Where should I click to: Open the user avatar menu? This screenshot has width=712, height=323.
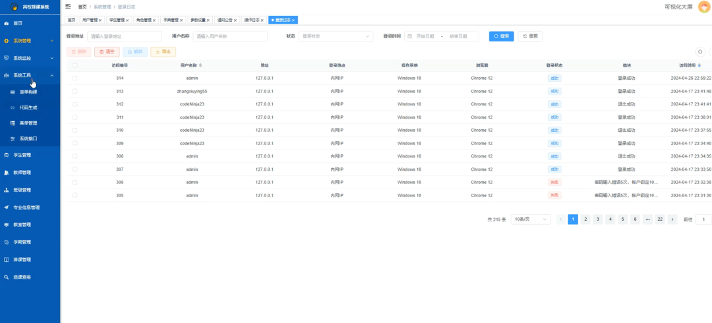[x=704, y=7]
